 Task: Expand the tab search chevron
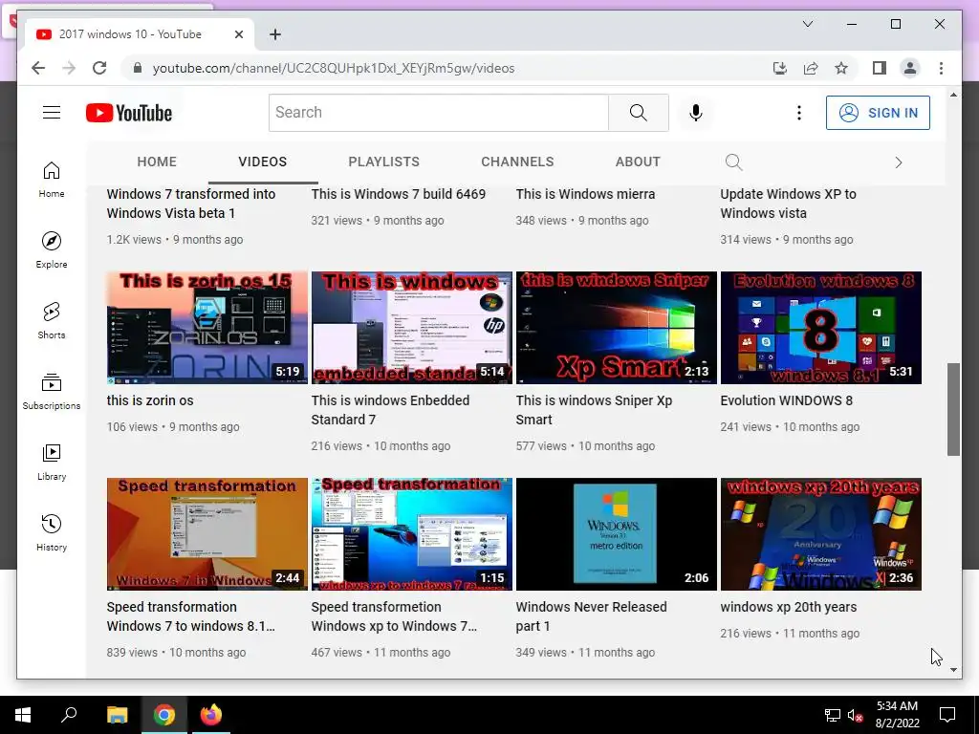click(807, 24)
